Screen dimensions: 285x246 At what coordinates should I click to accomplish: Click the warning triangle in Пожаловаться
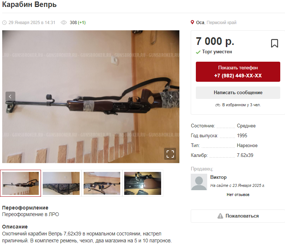[x=220, y=216]
